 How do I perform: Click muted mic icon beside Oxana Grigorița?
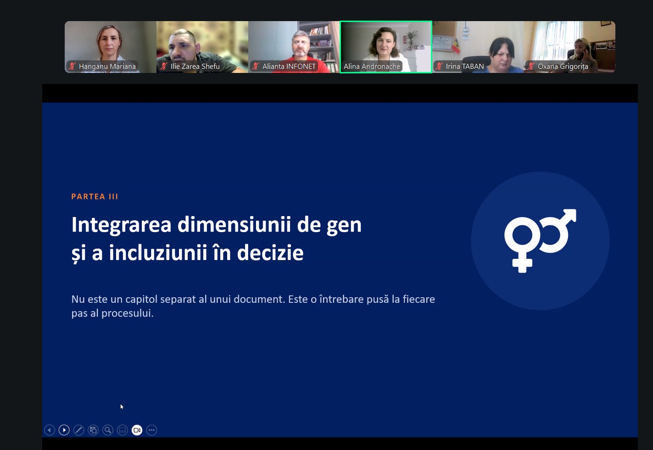coord(531,66)
